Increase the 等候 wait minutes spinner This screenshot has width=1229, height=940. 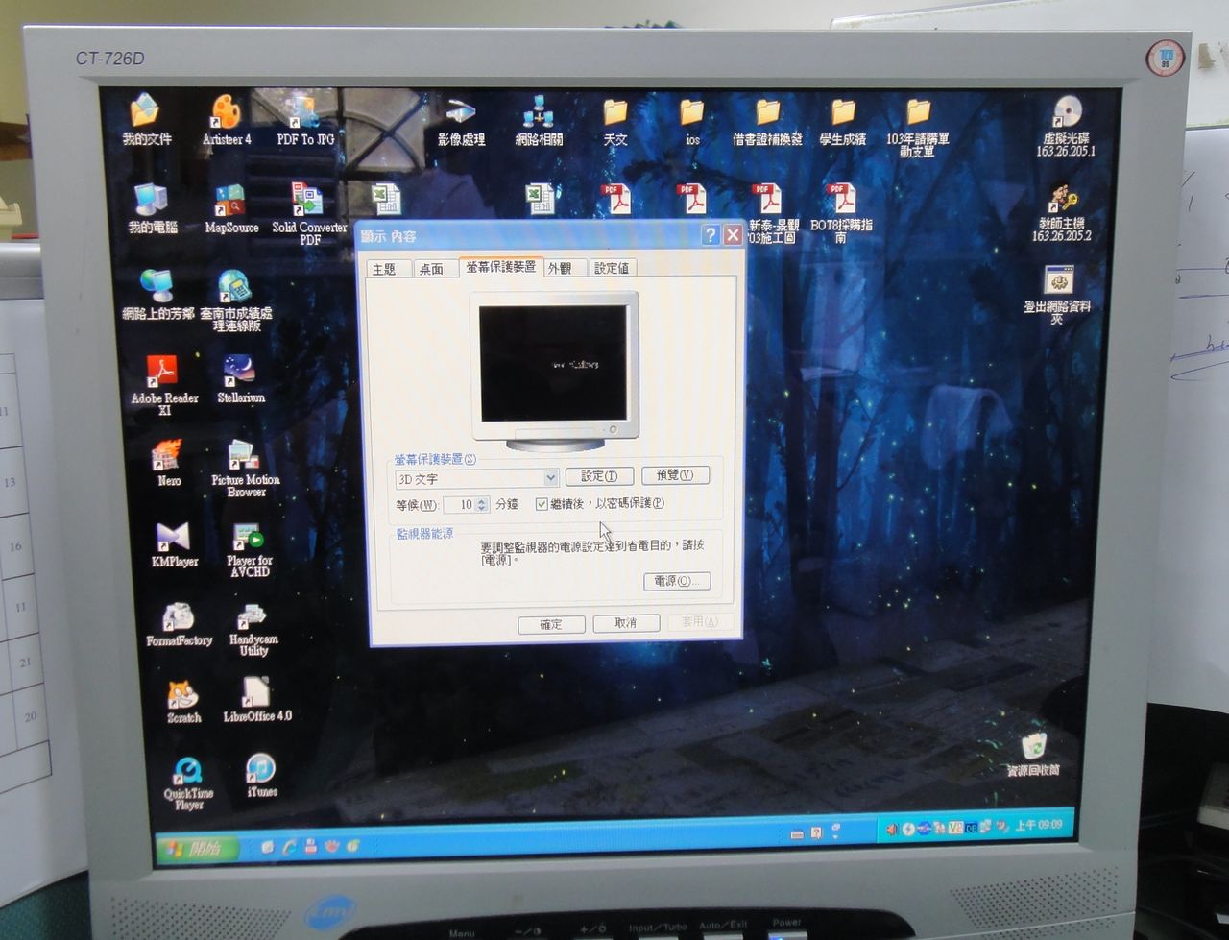click(482, 500)
